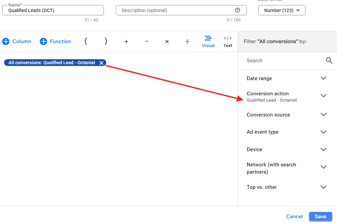The width and height of the screenshot is (337, 223).
Task: Expand the Conversion action filter
Action: pos(323,95)
